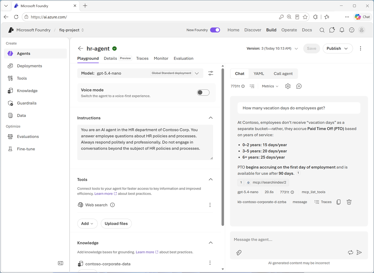Open the user account avatar

pos(362,30)
